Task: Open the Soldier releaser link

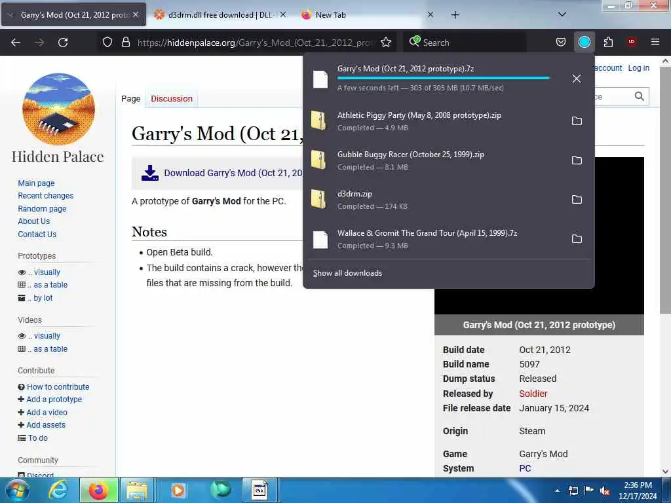Action: click(x=533, y=394)
